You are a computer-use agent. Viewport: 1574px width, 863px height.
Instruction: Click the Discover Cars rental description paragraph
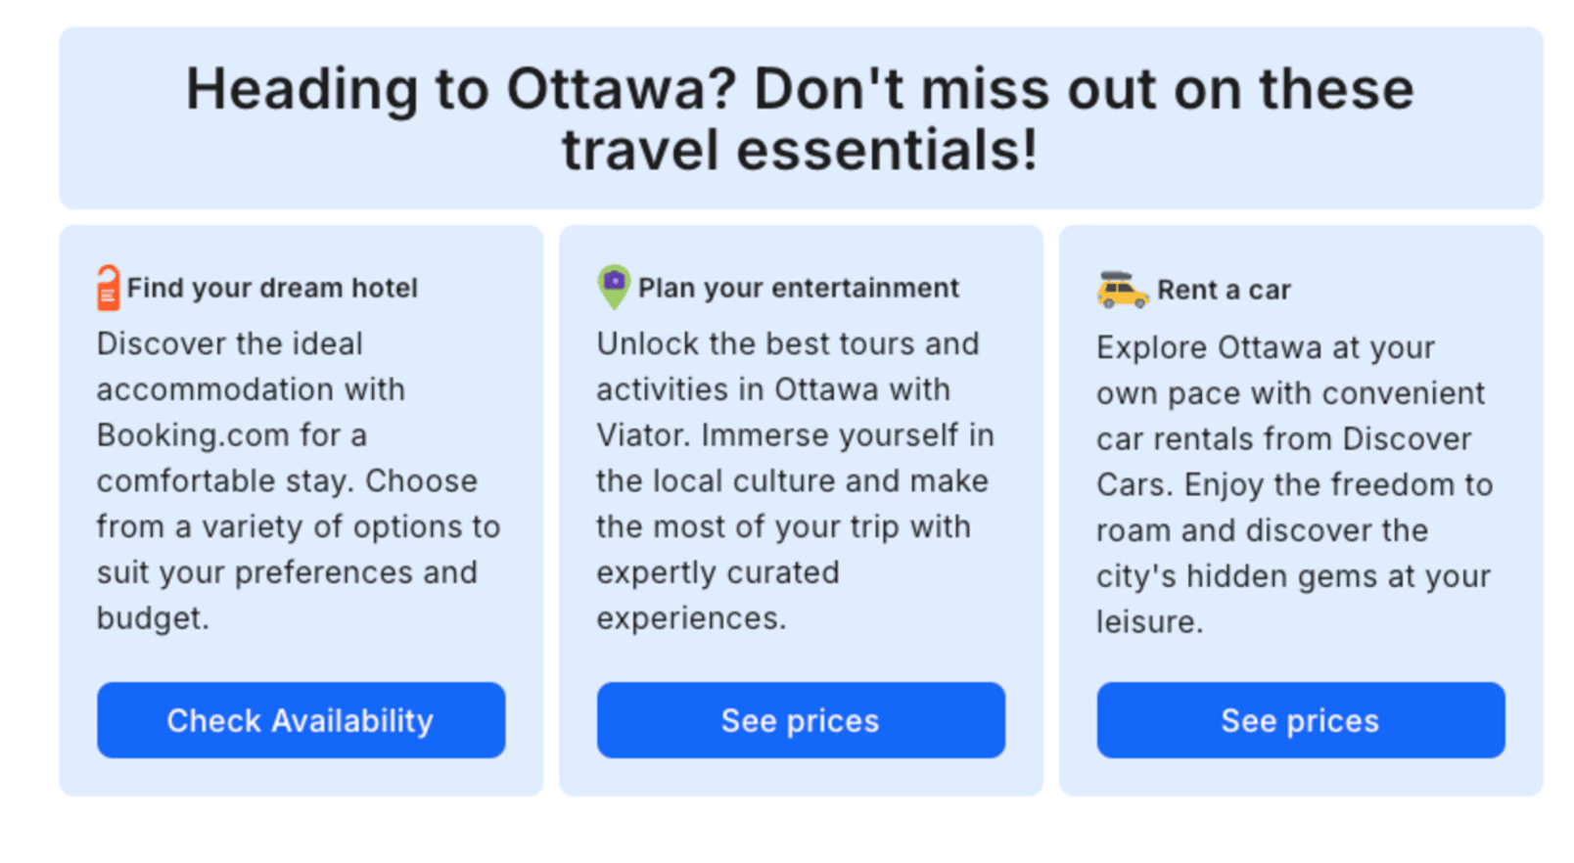[1295, 484]
